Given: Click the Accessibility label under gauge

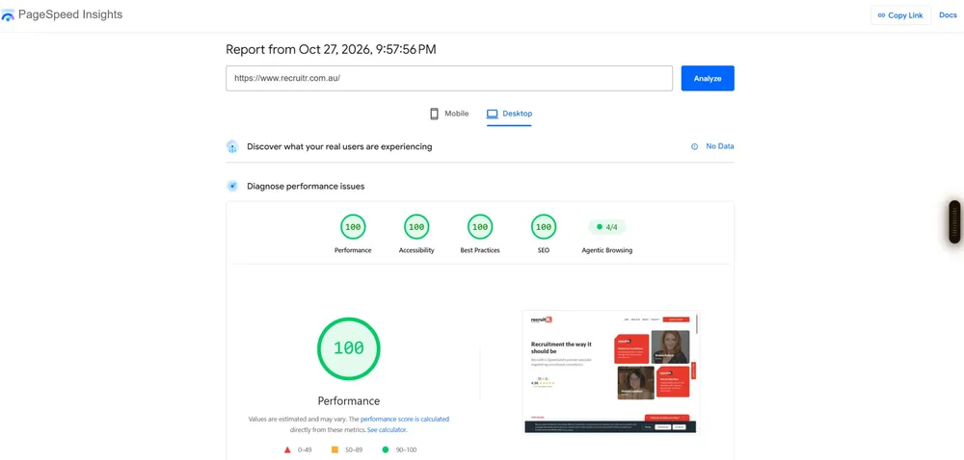Looking at the screenshot, I should (x=416, y=250).
